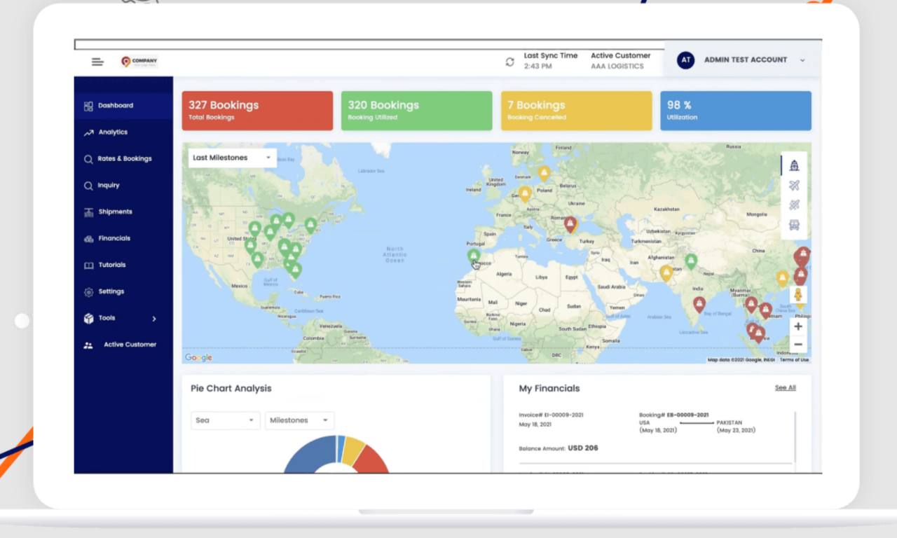This screenshot has width=897, height=538.
Task: Click the green map marker on Morocco
Action: 474,256
